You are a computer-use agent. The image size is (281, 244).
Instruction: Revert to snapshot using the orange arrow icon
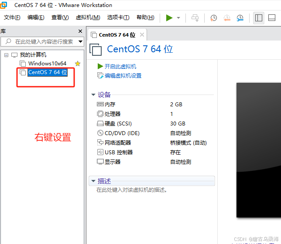tap(227, 18)
